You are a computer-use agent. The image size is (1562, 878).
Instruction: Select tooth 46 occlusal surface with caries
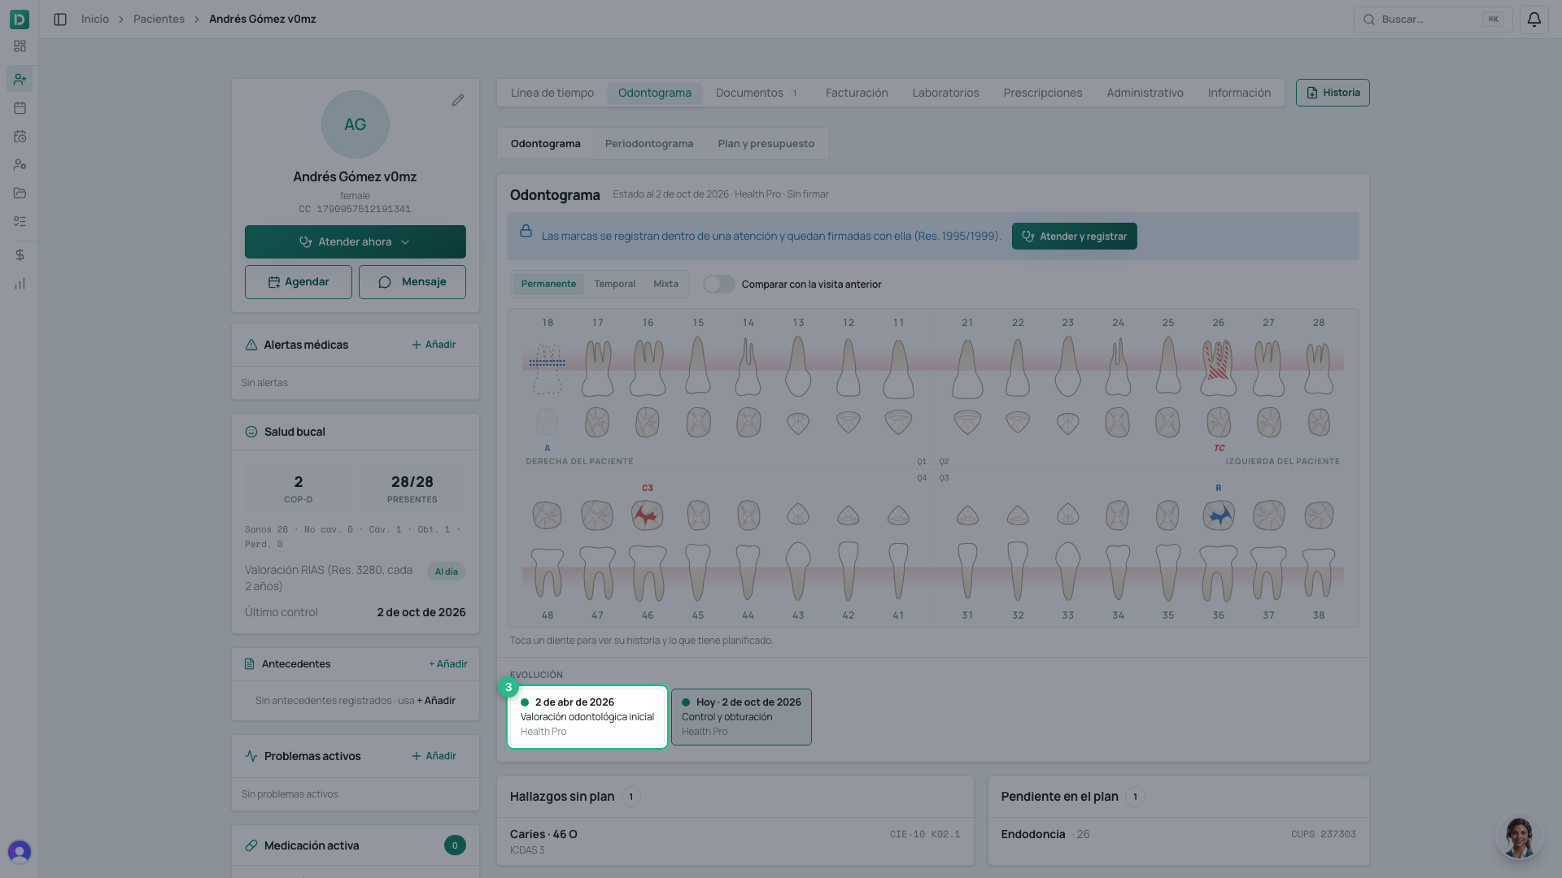tap(648, 515)
